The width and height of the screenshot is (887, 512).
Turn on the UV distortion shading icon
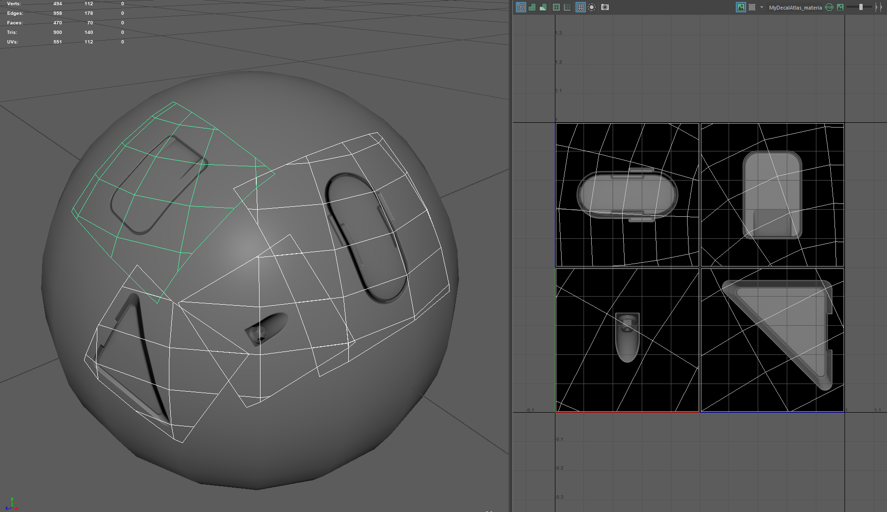pyautogui.click(x=543, y=7)
